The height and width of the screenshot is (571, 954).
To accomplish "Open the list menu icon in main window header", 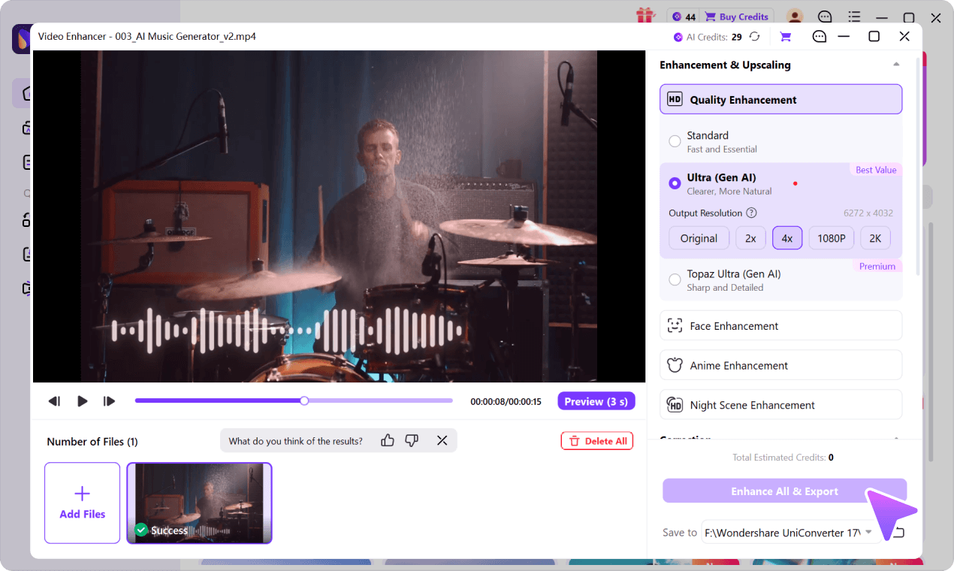I will coord(854,17).
